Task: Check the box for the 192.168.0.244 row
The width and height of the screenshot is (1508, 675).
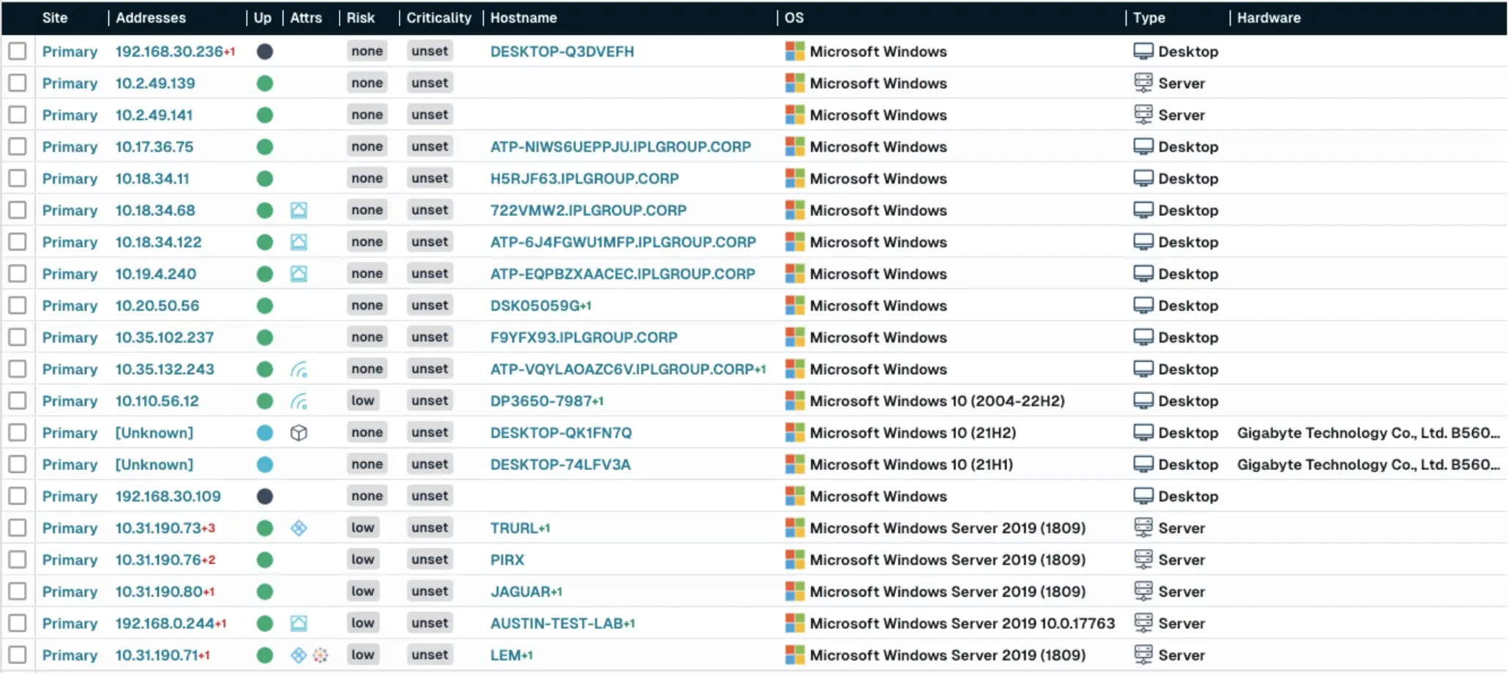Action: pyautogui.click(x=18, y=624)
